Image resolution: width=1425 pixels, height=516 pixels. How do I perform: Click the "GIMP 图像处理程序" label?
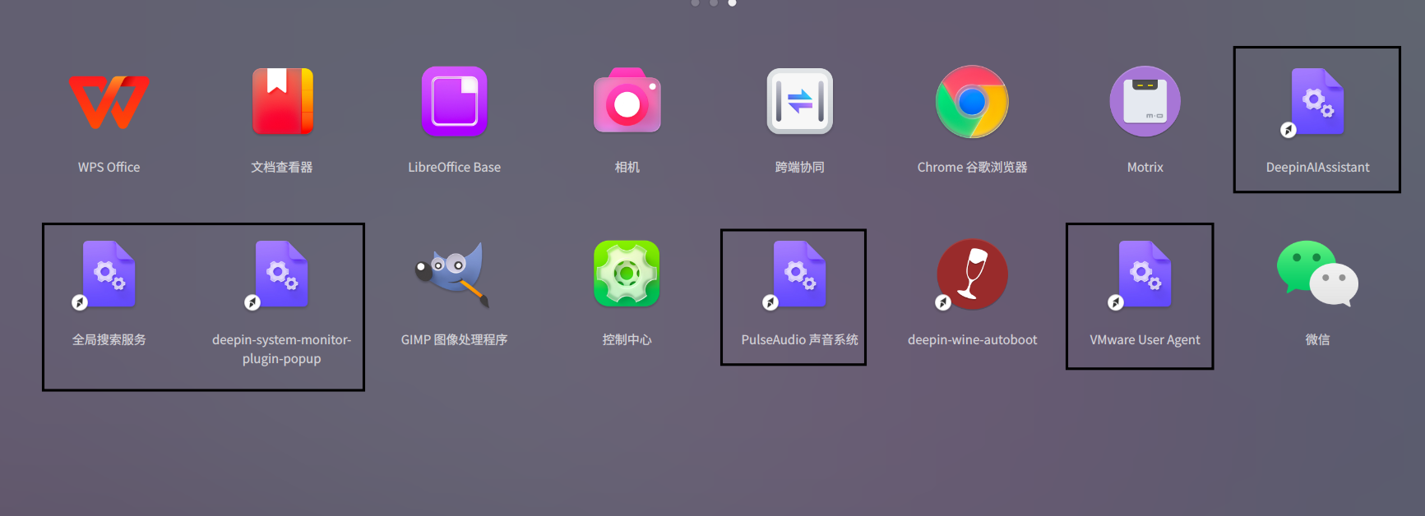pyautogui.click(x=455, y=340)
